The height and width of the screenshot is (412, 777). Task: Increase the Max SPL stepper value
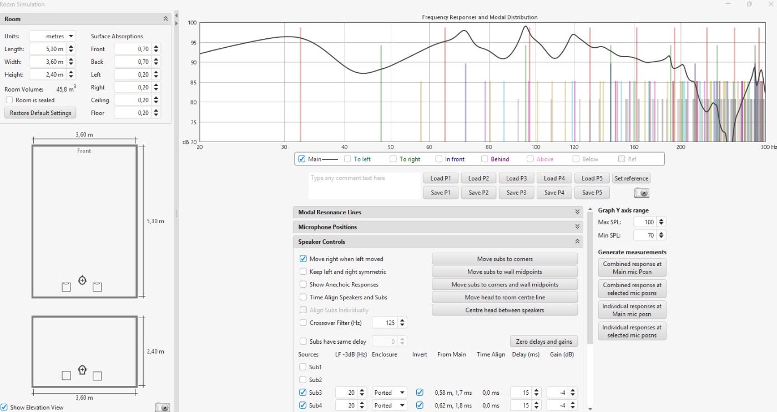(660, 220)
